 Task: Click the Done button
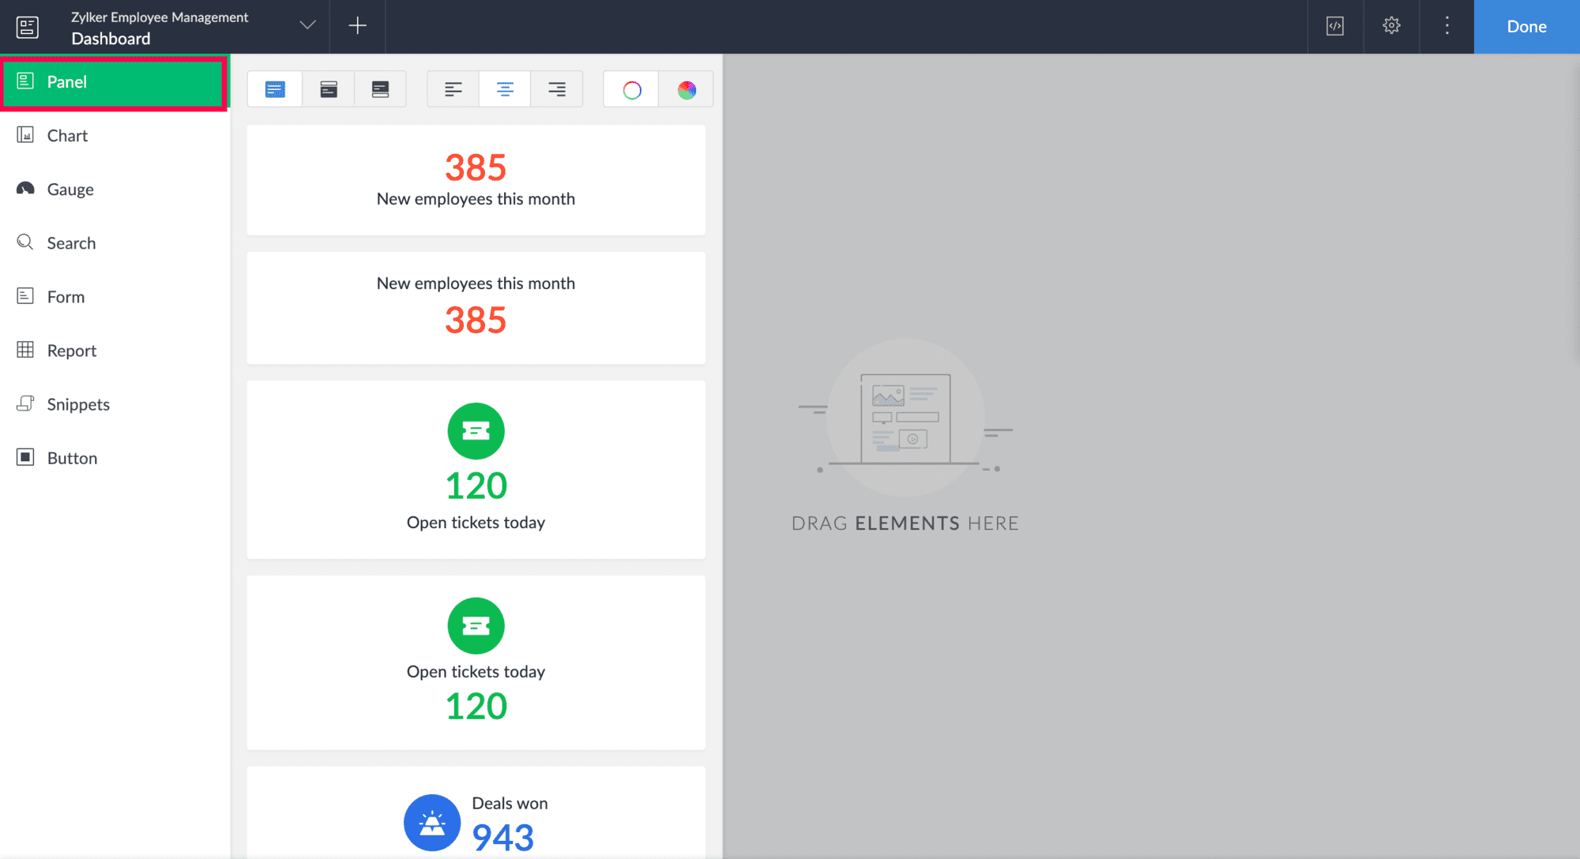tap(1525, 27)
